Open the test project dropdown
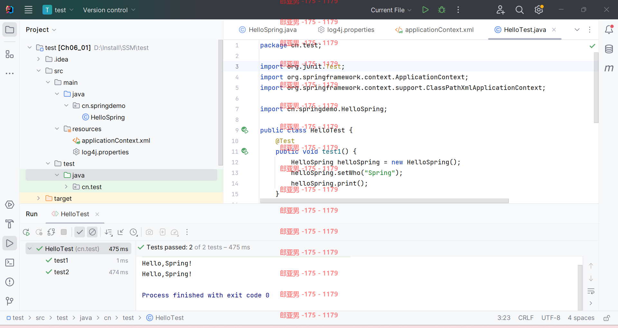Image resolution: width=618 pixels, height=328 pixels. pyautogui.click(x=58, y=10)
